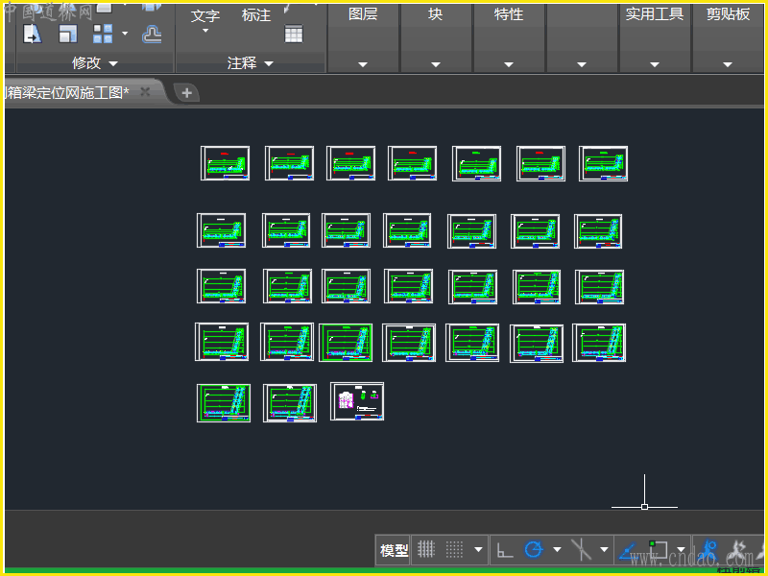Screen dimensions: 768x576
Task: Click the rectangular Array tool icon
Action: point(103,35)
